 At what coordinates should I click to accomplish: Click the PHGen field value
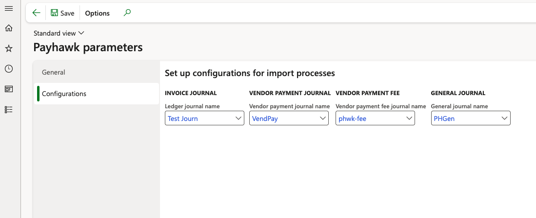(x=444, y=119)
